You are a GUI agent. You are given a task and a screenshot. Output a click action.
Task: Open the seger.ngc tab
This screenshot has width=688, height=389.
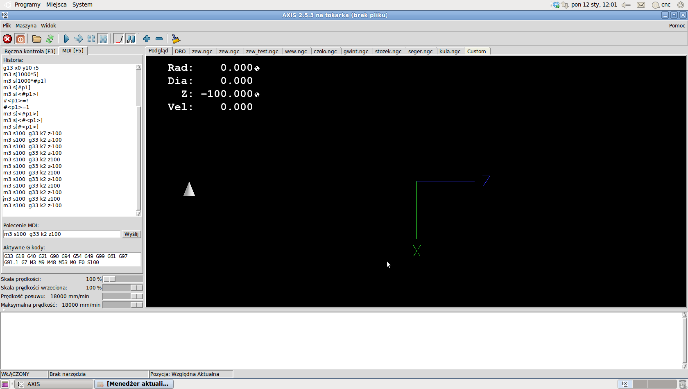tap(421, 51)
